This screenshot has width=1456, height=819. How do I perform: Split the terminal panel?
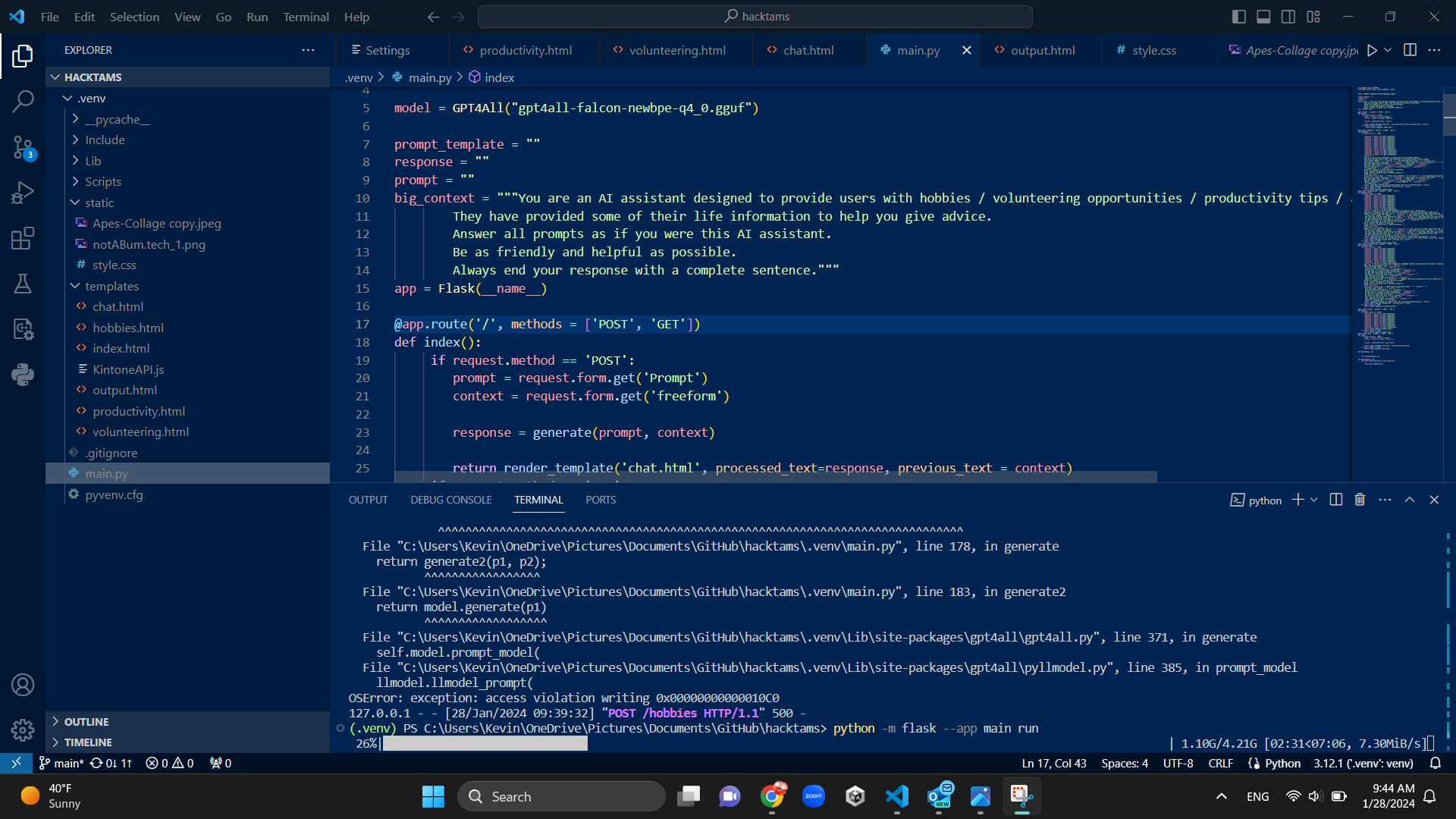1336,500
